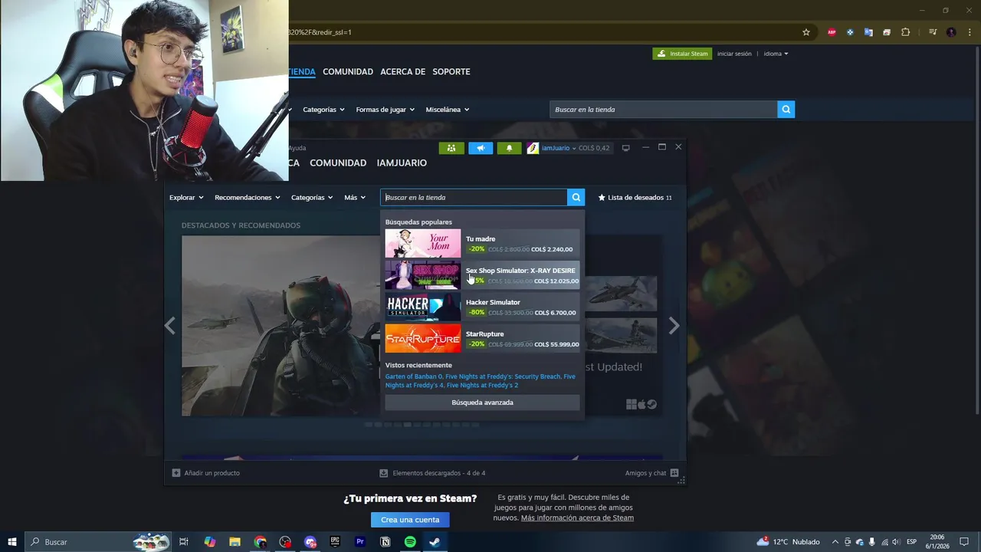Image resolution: width=981 pixels, height=552 pixels.
Task: Open Steam announcements megaphone button
Action: [x=481, y=148]
